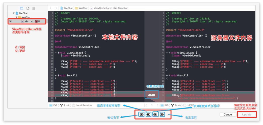Select the folder view icon in navigator
The image size is (263, 125).
click(x=22, y=8)
